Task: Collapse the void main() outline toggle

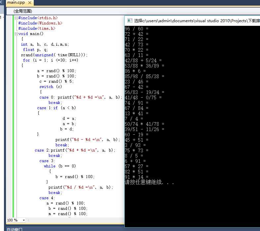Action: 16,34
